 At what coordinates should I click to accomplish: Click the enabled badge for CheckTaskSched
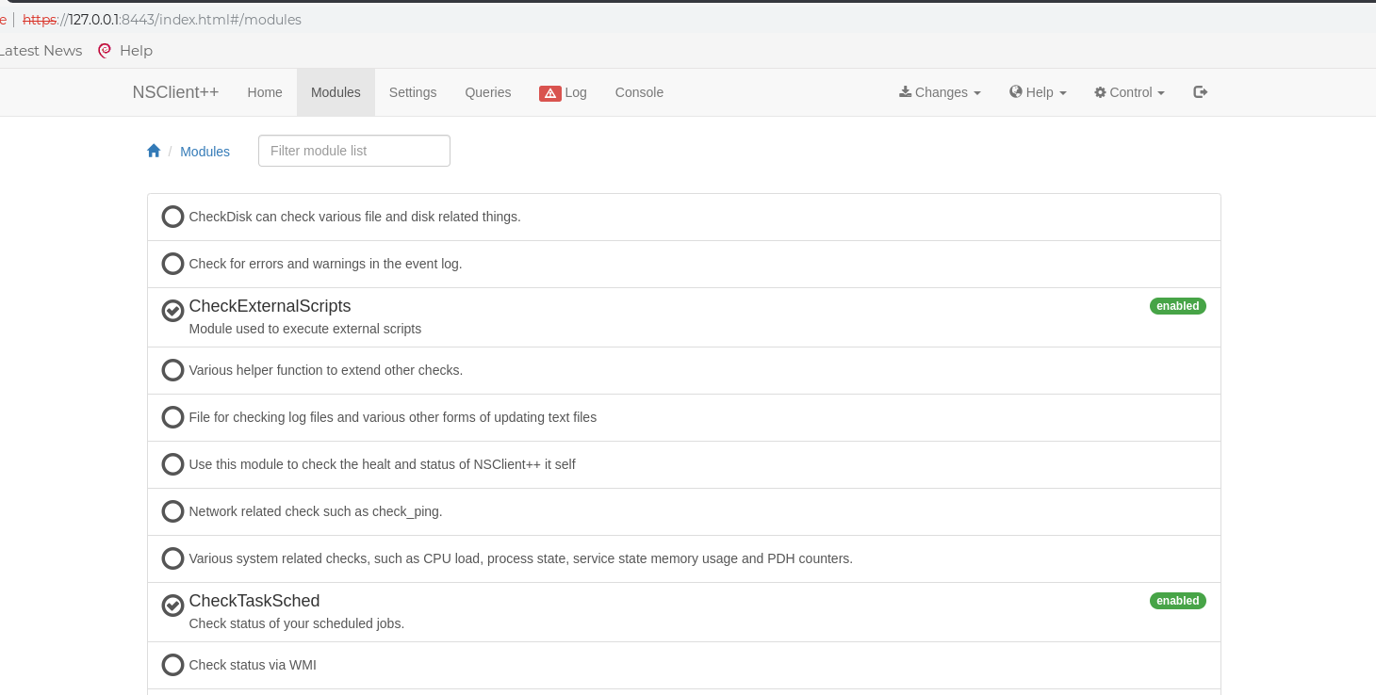(1177, 601)
